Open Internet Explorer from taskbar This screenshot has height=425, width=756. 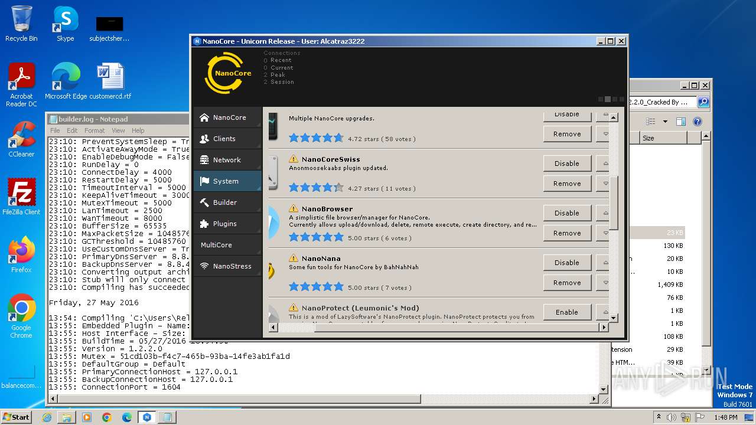[x=47, y=417]
